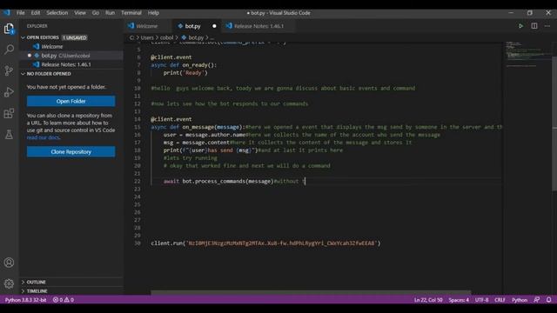Open editor More Actions ellipsis
This screenshot has height=313, width=557.
click(547, 26)
